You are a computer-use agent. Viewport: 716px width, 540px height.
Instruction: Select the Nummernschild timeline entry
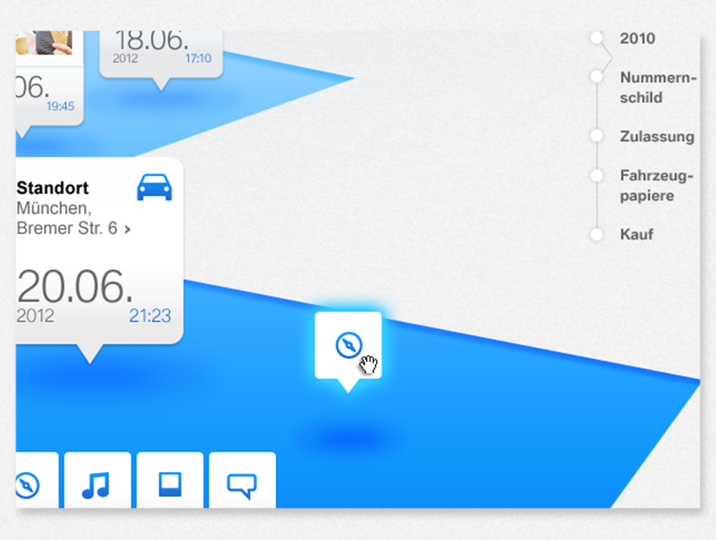point(656,88)
